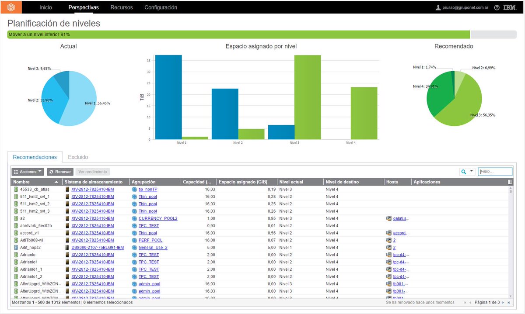Click pool icon next to CURRENCY_POOL2
525x314 pixels.
point(134,218)
